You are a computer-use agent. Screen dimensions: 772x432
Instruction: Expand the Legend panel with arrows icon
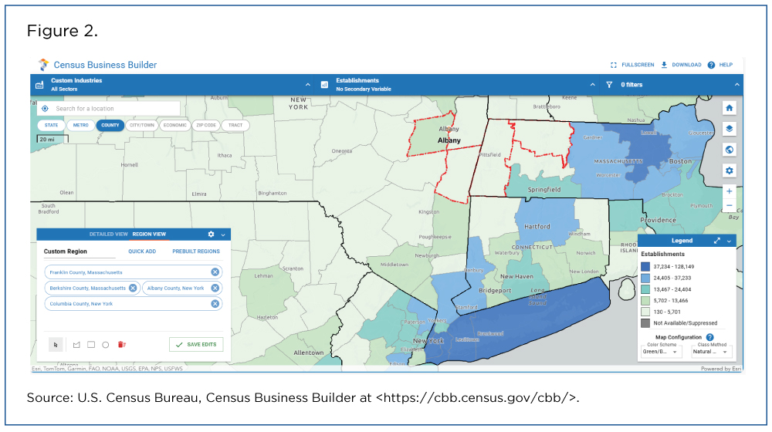click(717, 241)
